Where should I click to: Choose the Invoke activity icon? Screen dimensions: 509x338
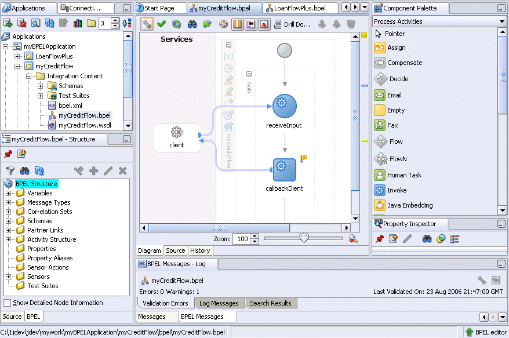380,190
